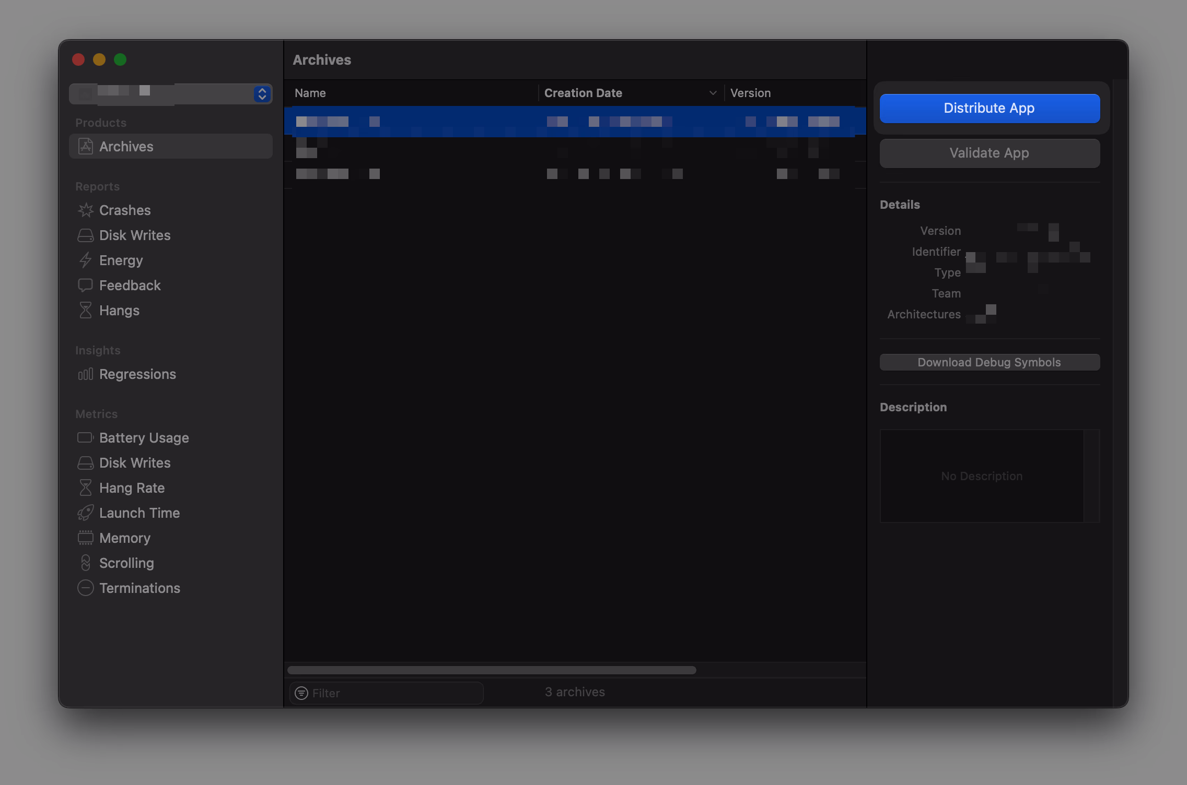Screen dimensions: 1187x785
Task: Click the Feedback speech bubble icon
Action: (85, 285)
